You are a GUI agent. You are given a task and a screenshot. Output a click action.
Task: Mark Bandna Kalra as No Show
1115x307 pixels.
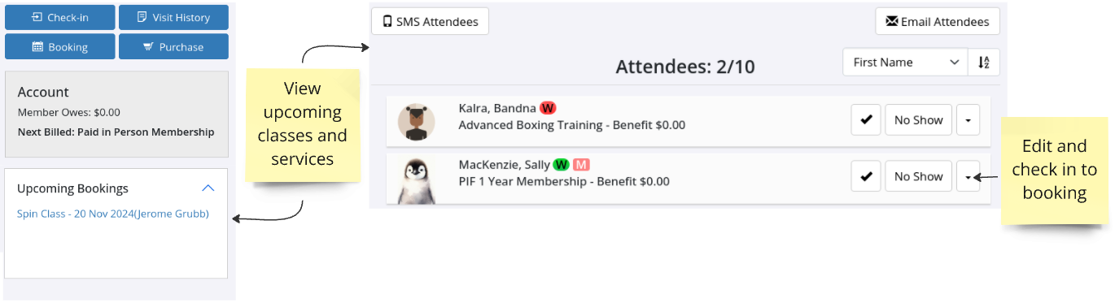(x=918, y=120)
